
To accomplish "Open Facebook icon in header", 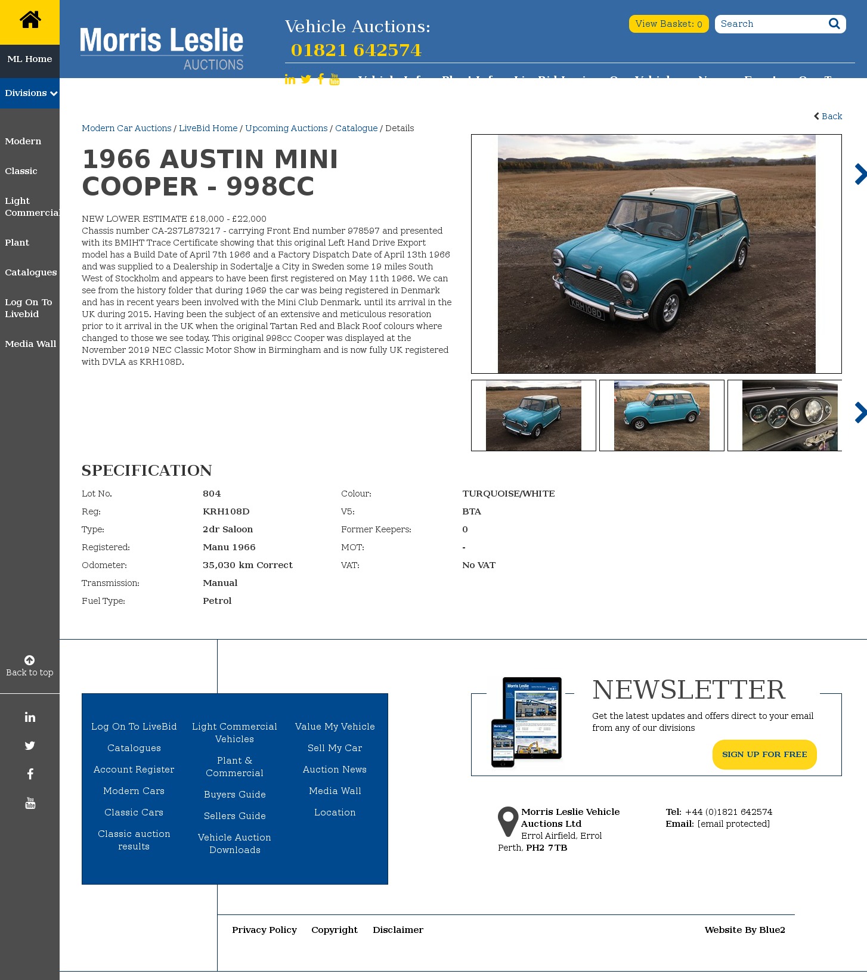I will [321, 79].
